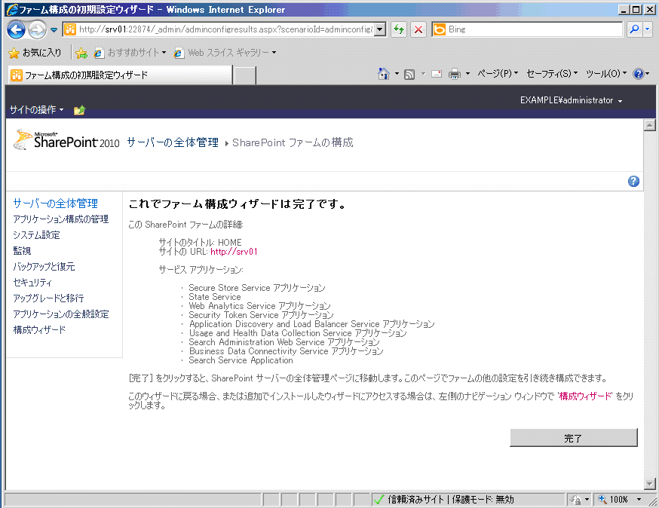Click the IE Help question mark icon
The width and height of the screenshot is (659, 508).
point(639,74)
